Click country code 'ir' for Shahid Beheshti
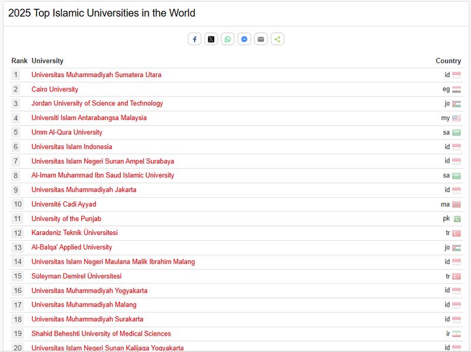Viewport: 471px width, 352px height. 448,333
